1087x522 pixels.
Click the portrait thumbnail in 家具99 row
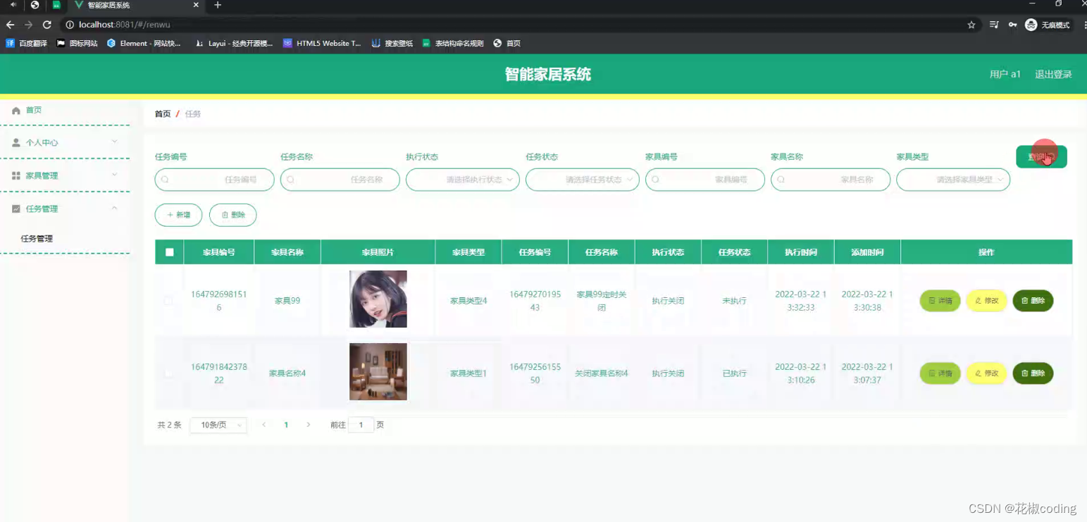pos(378,299)
